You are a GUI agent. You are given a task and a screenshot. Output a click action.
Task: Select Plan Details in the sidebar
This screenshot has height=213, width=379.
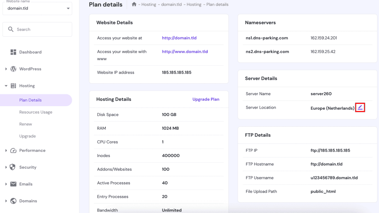click(30, 100)
